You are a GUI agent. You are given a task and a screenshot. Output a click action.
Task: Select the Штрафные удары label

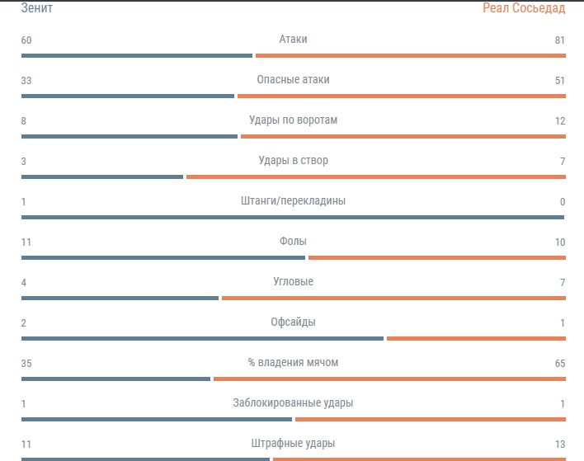pos(293,444)
